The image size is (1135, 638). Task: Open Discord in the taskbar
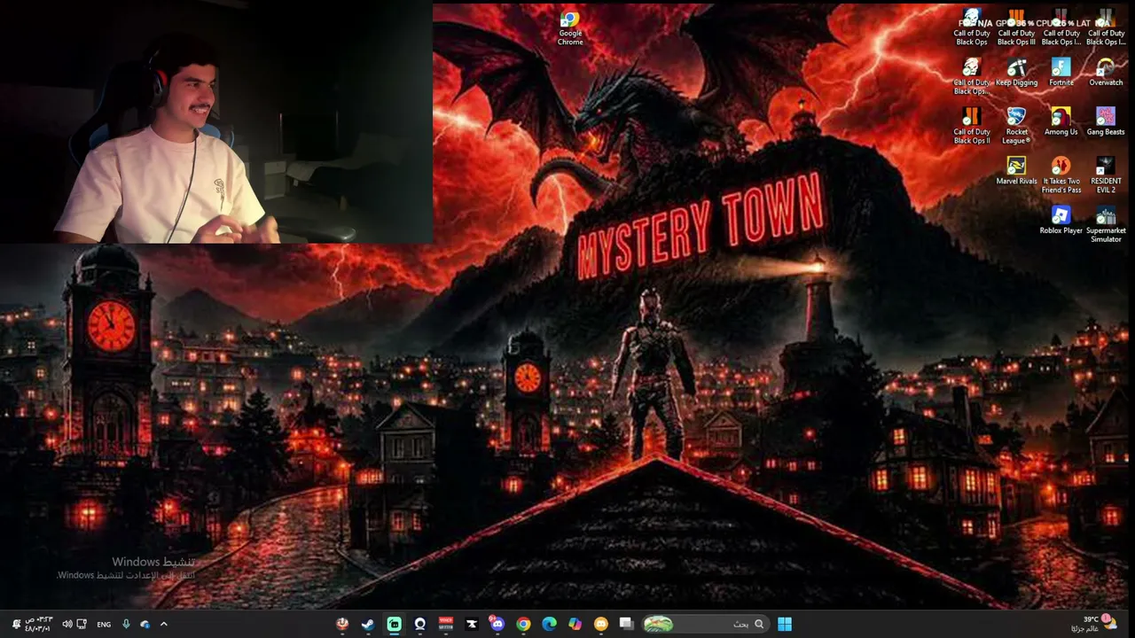(x=497, y=624)
